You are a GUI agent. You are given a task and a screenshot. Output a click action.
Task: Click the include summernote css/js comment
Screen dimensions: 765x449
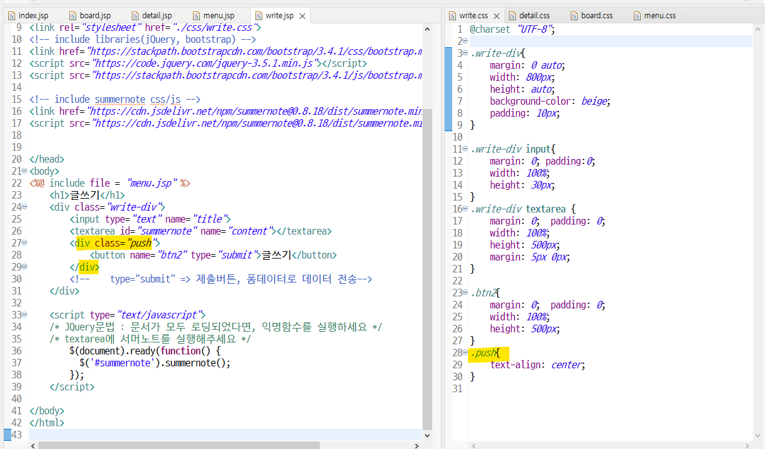point(115,99)
